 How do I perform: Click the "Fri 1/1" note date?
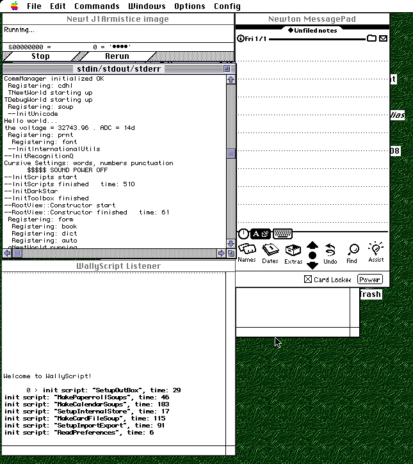point(255,39)
